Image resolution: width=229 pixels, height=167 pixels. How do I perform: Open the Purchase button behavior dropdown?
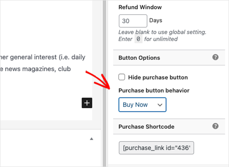143,105
